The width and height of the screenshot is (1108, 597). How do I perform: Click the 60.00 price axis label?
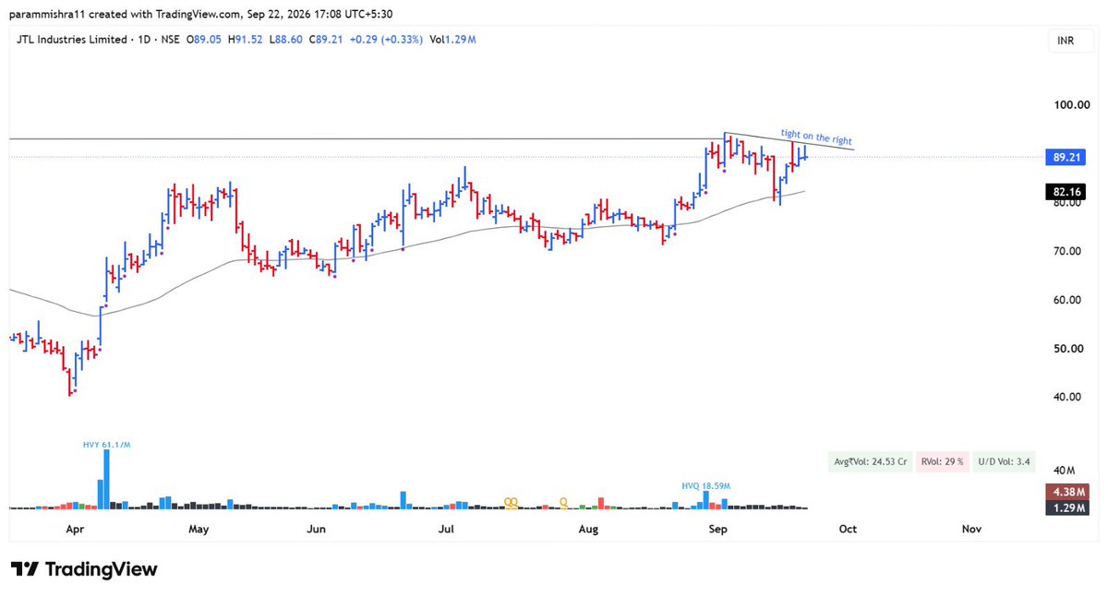1069,300
